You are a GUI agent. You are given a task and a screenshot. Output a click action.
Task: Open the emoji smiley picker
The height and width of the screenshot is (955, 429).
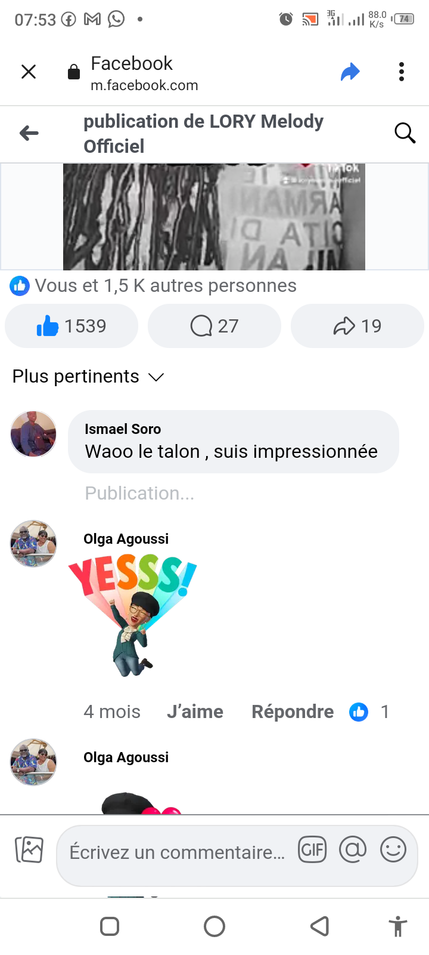393,850
